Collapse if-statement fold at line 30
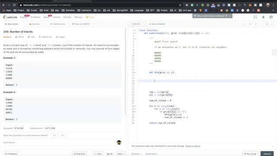This screenshot has width=277, height=156. click(135, 112)
